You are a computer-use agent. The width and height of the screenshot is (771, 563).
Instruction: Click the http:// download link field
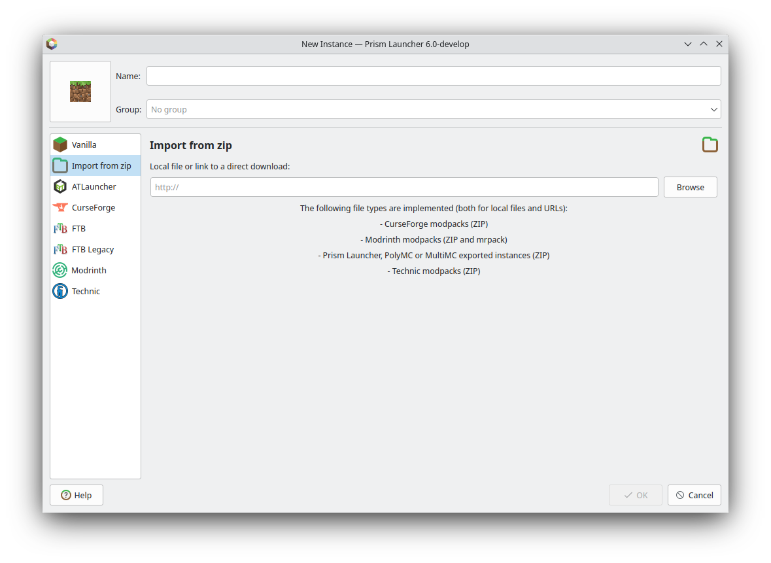tap(403, 186)
